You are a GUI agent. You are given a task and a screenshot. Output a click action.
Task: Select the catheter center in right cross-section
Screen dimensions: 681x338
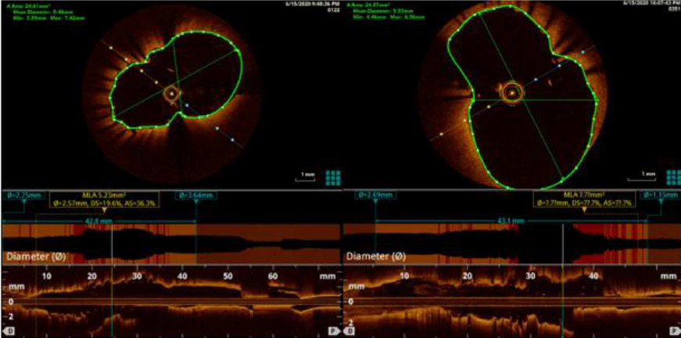(514, 92)
